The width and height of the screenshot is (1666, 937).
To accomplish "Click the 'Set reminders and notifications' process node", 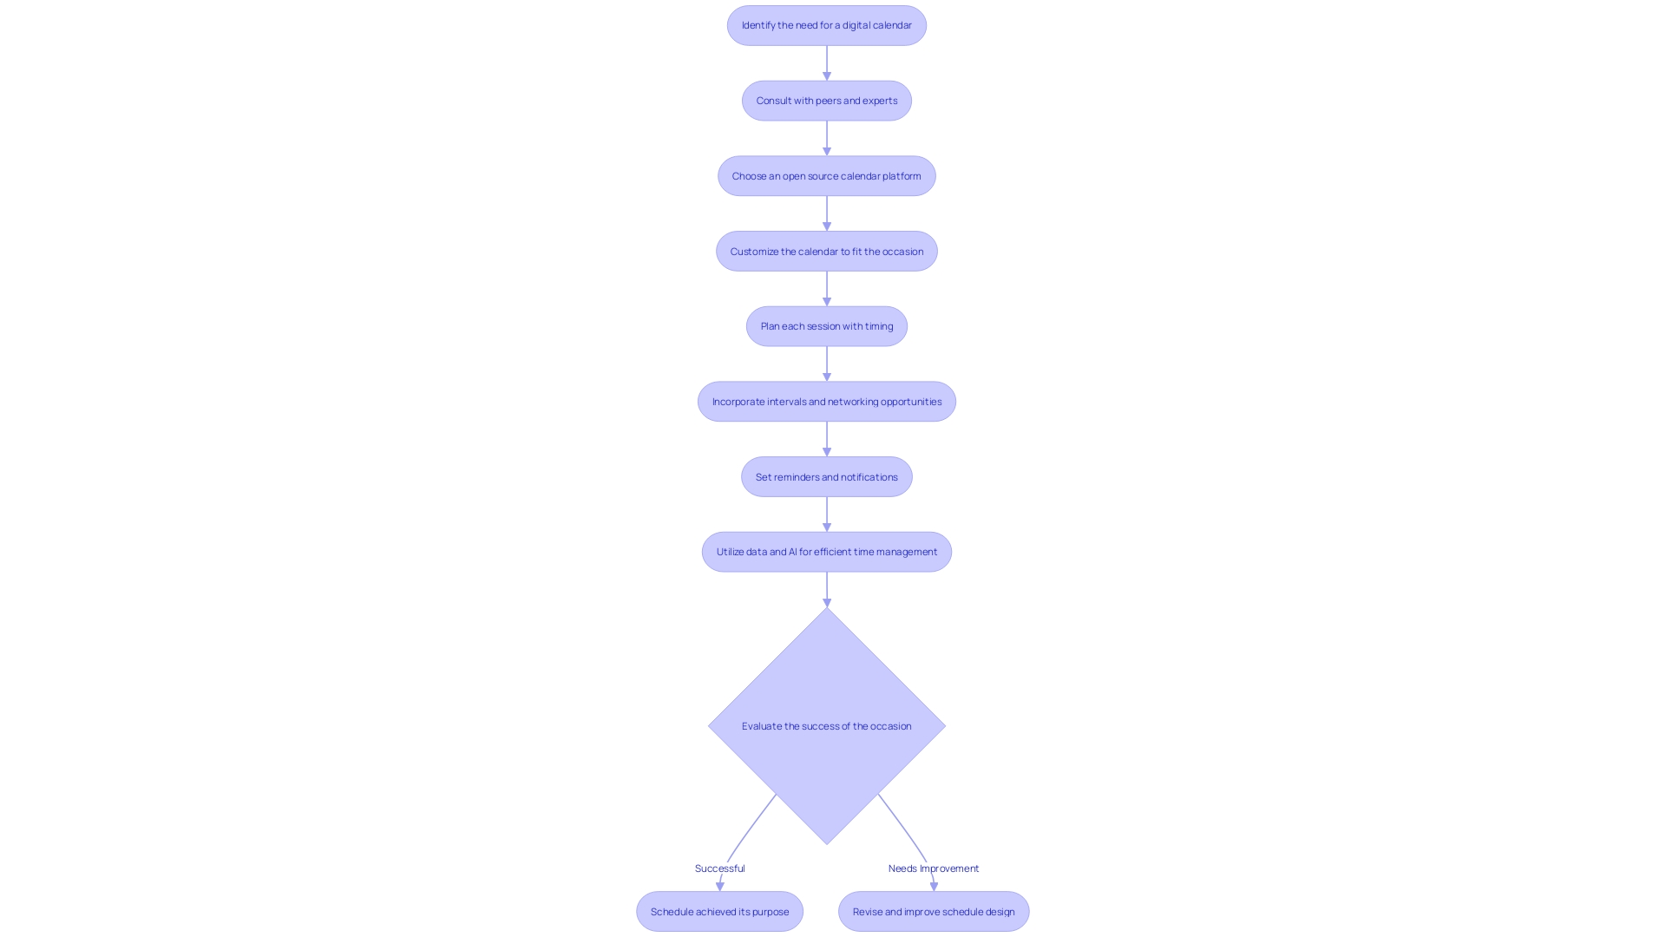I will tap(826, 476).
